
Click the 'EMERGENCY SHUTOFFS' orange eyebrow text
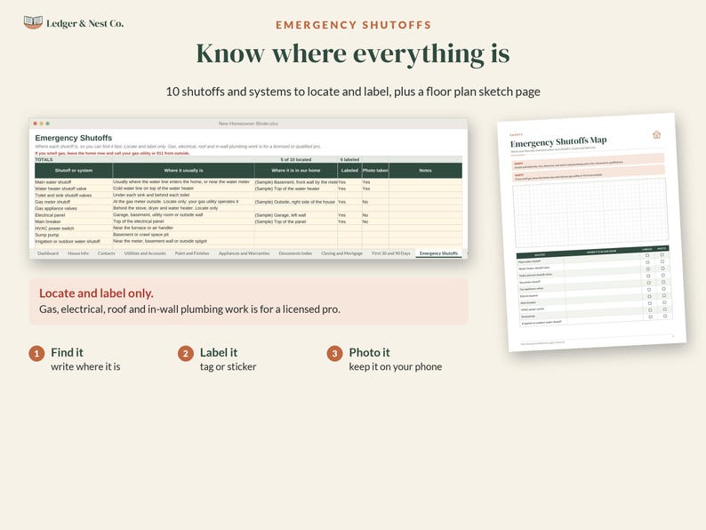point(354,25)
